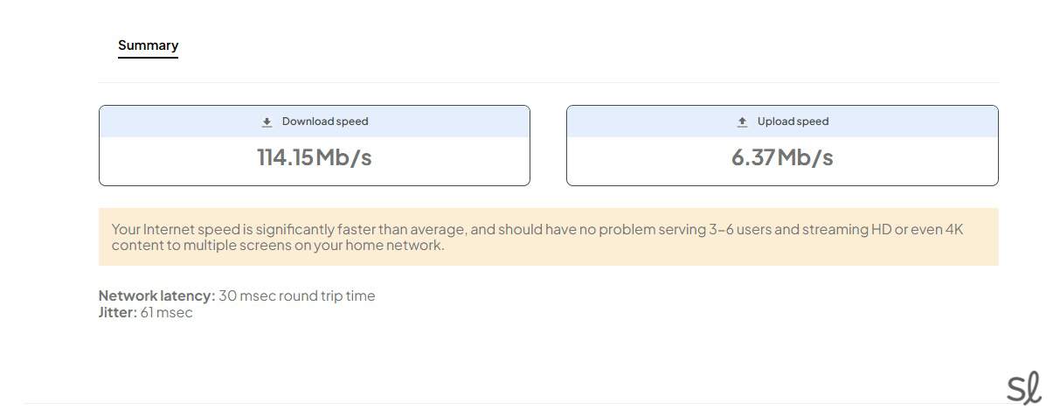Click the Jitter label
This screenshot has width=1053, height=417.
117,312
